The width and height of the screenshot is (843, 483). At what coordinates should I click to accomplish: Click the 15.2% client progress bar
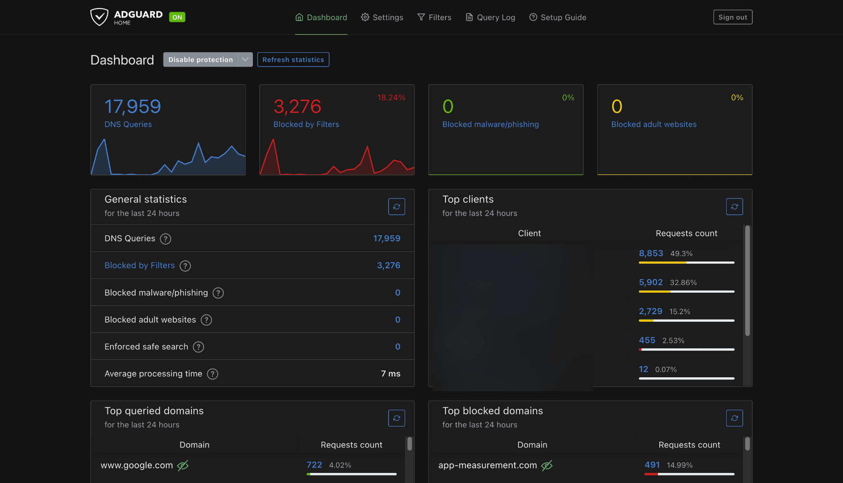pos(687,320)
